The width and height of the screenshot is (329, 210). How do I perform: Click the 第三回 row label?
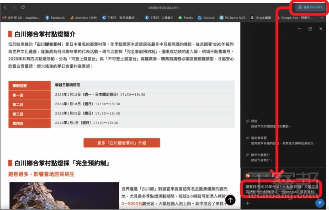(30, 114)
